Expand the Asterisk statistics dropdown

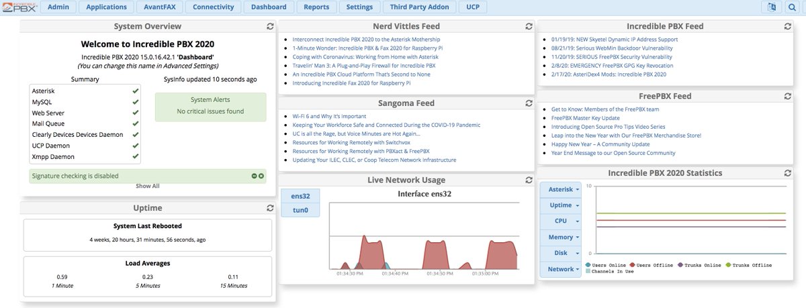(x=561, y=190)
